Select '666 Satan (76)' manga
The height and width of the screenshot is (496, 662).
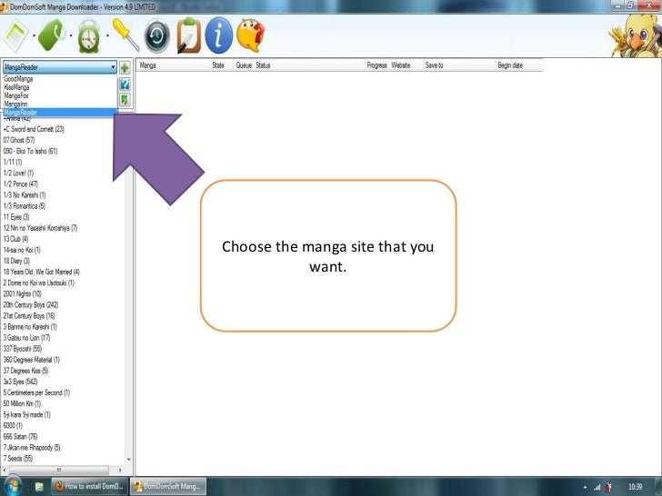[x=20, y=436]
